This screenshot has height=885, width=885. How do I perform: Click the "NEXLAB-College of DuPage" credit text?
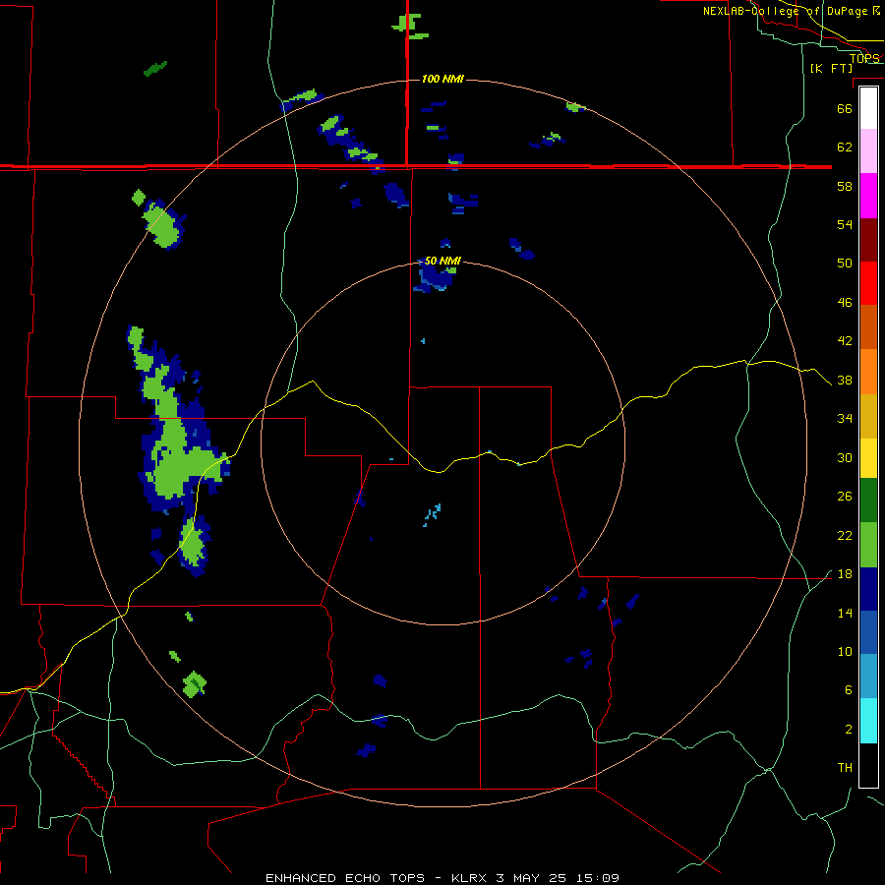click(785, 11)
